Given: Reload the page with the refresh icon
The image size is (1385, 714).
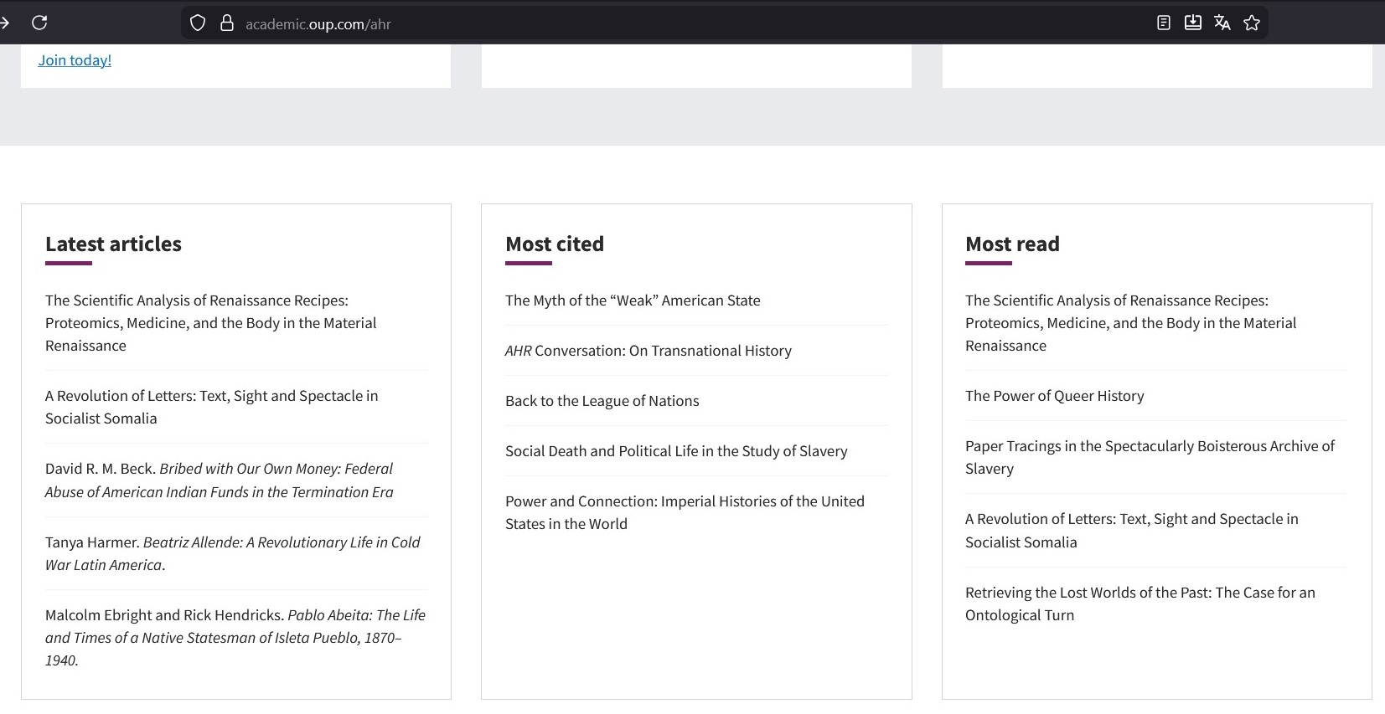Looking at the screenshot, I should click(x=39, y=23).
